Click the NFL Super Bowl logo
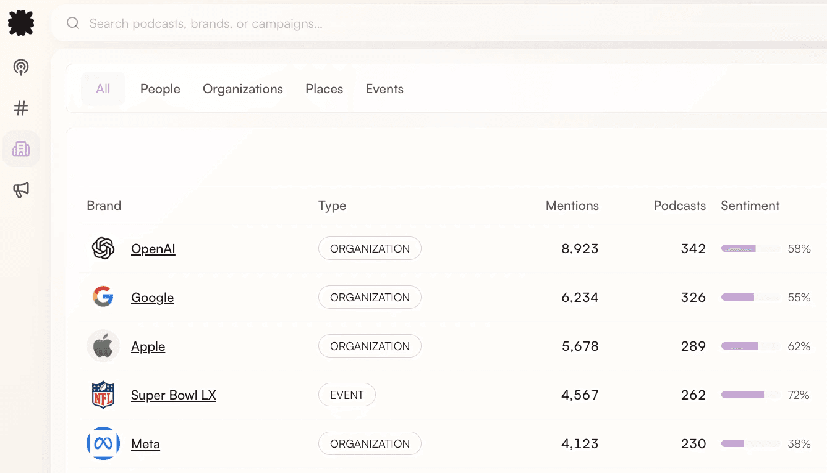This screenshot has height=473, width=827. click(x=103, y=395)
